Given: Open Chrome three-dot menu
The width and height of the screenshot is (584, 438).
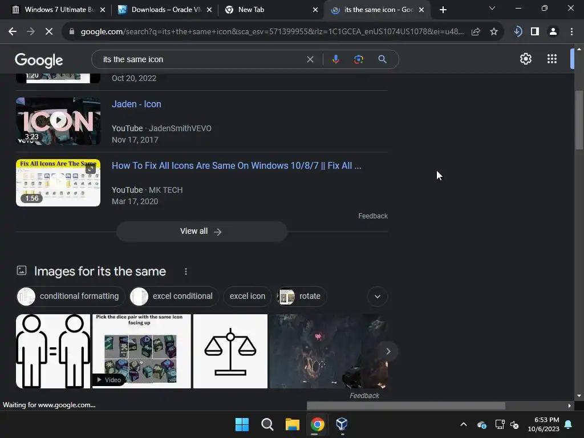Looking at the screenshot, I should 571,32.
